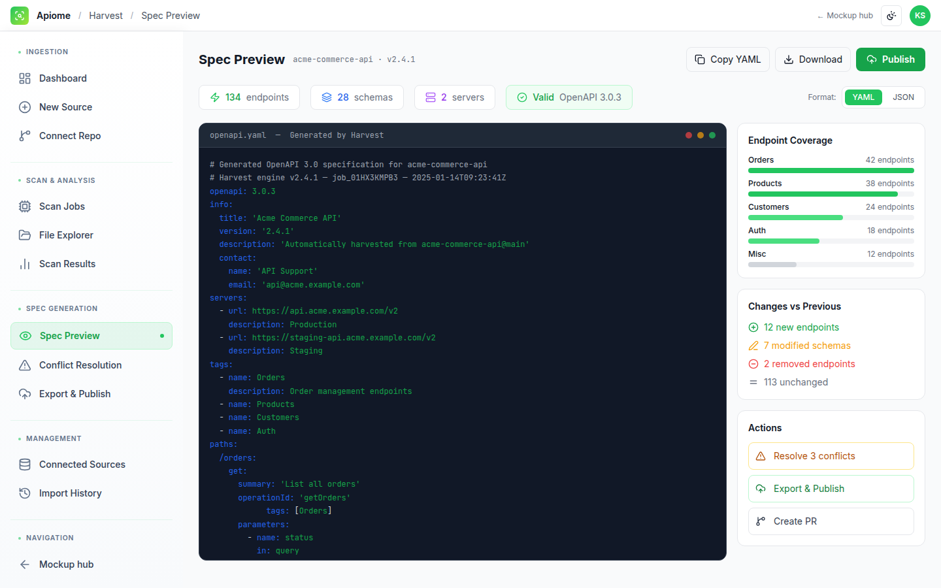Image resolution: width=941 pixels, height=588 pixels.
Task: Click the lightning icon on endpoints chip
Action: [215, 97]
